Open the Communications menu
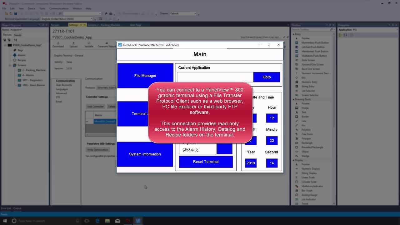 click(59, 8)
